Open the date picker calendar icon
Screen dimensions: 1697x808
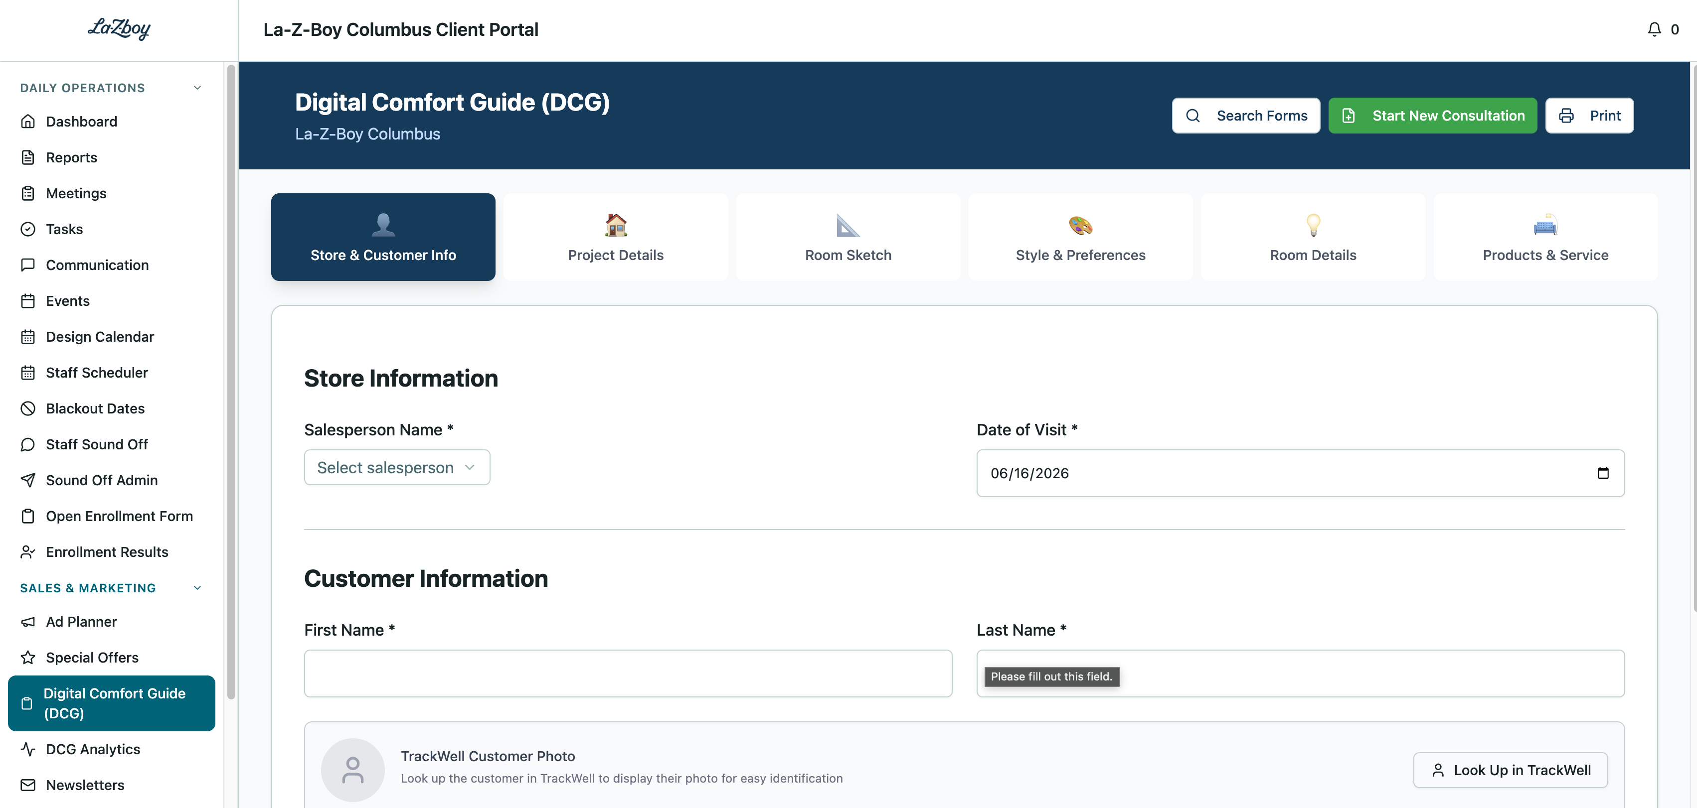click(x=1603, y=473)
